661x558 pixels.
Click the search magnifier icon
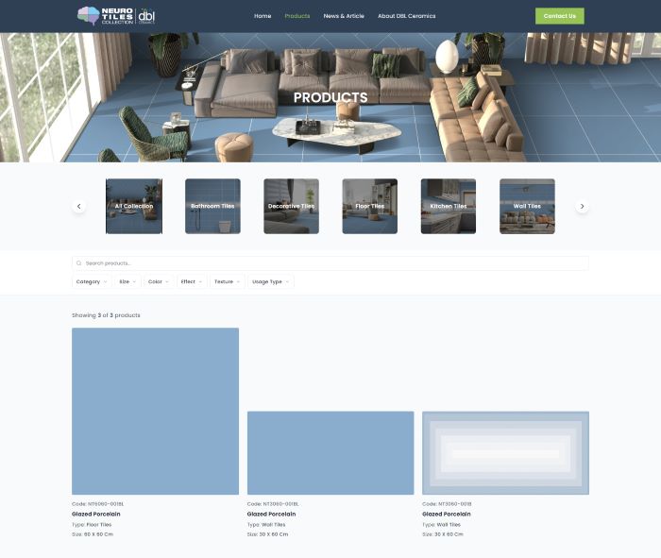(x=78, y=263)
